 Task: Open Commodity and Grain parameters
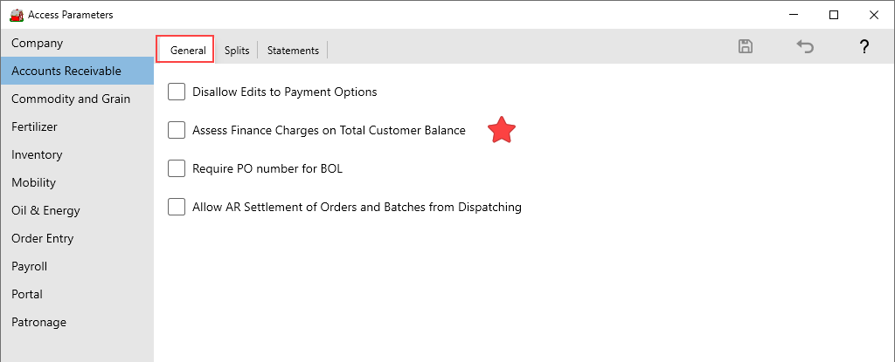71,99
